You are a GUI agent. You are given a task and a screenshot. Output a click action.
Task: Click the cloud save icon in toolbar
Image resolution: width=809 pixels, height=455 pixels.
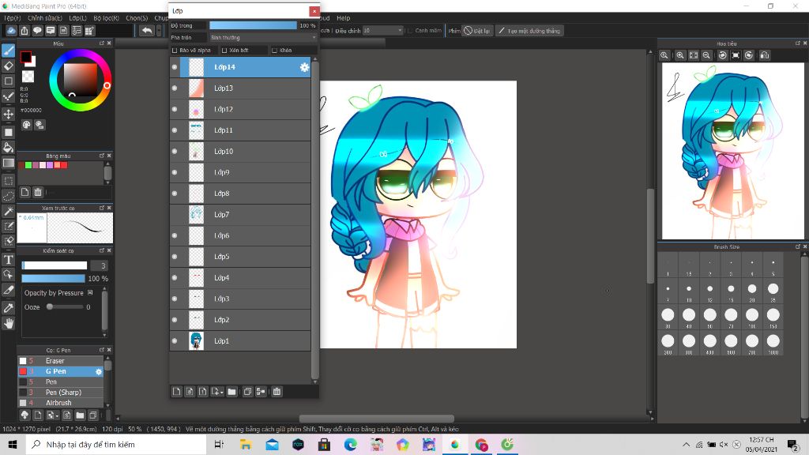(x=11, y=31)
